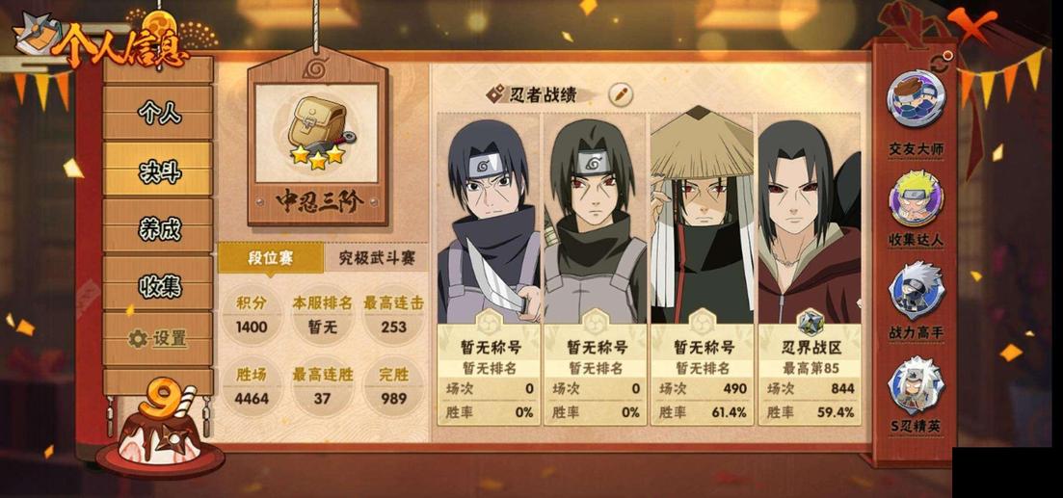The height and width of the screenshot is (498, 1063).
Task: Click the ninja pouch rank emblem
Action: tap(318, 133)
